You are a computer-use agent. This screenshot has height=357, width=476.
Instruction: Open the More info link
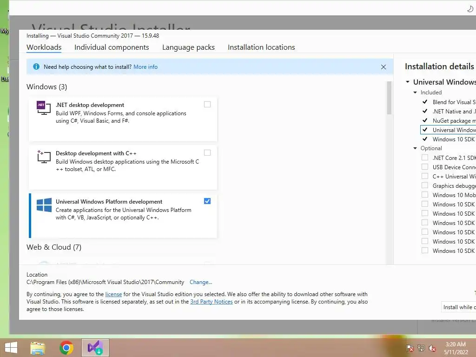tap(145, 67)
